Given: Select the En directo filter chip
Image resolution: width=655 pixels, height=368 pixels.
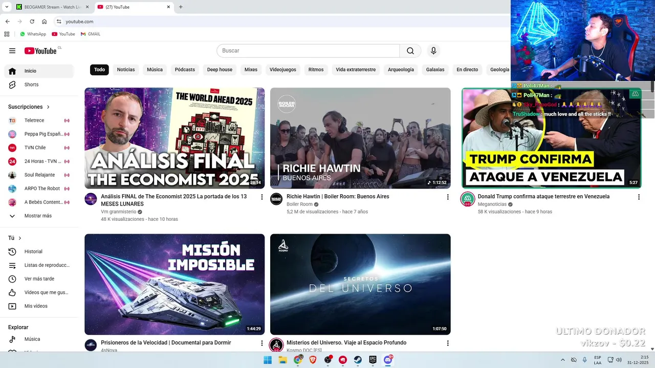Looking at the screenshot, I should (467, 70).
